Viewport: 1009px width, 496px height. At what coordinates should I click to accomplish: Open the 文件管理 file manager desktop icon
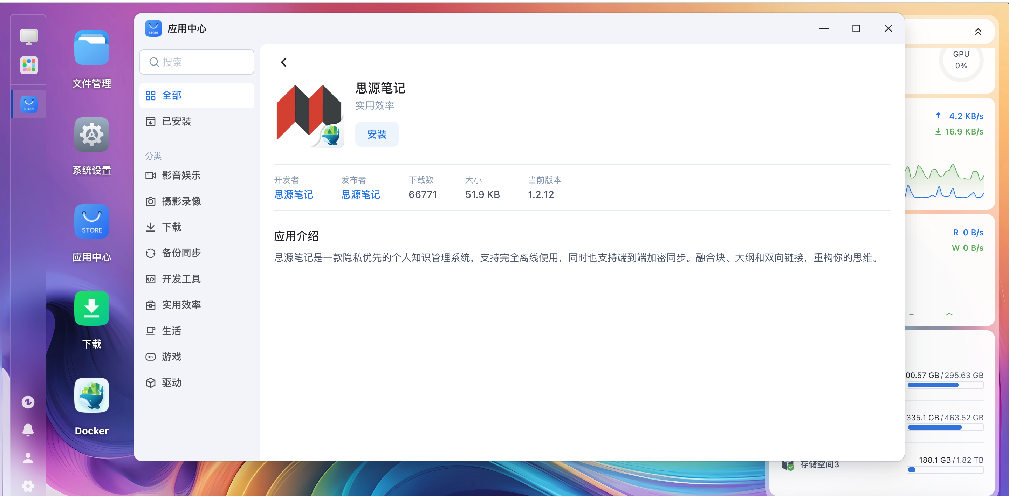pyautogui.click(x=92, y=48)
